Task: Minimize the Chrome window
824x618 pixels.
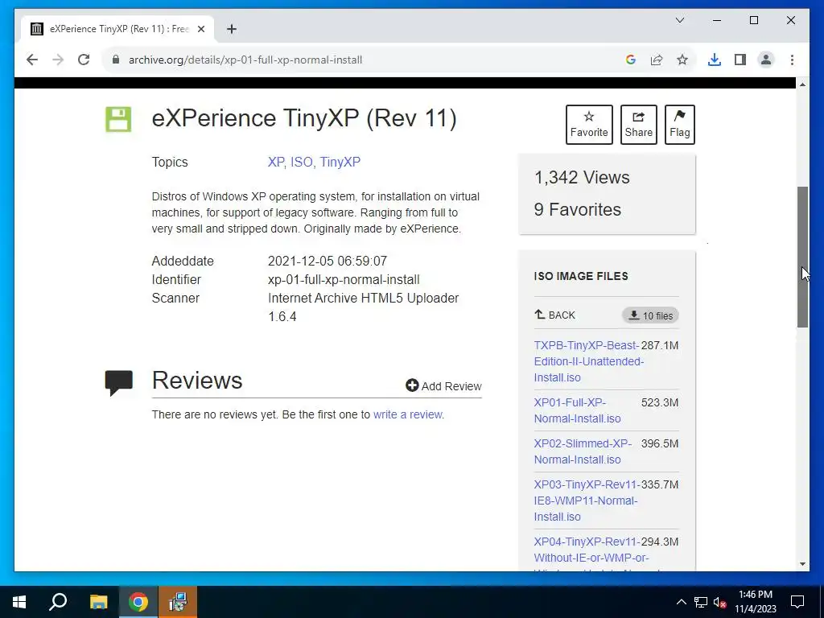Action: tap(717, 20)
